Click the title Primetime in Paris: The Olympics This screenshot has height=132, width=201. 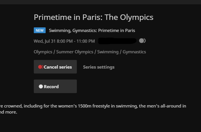93,17
